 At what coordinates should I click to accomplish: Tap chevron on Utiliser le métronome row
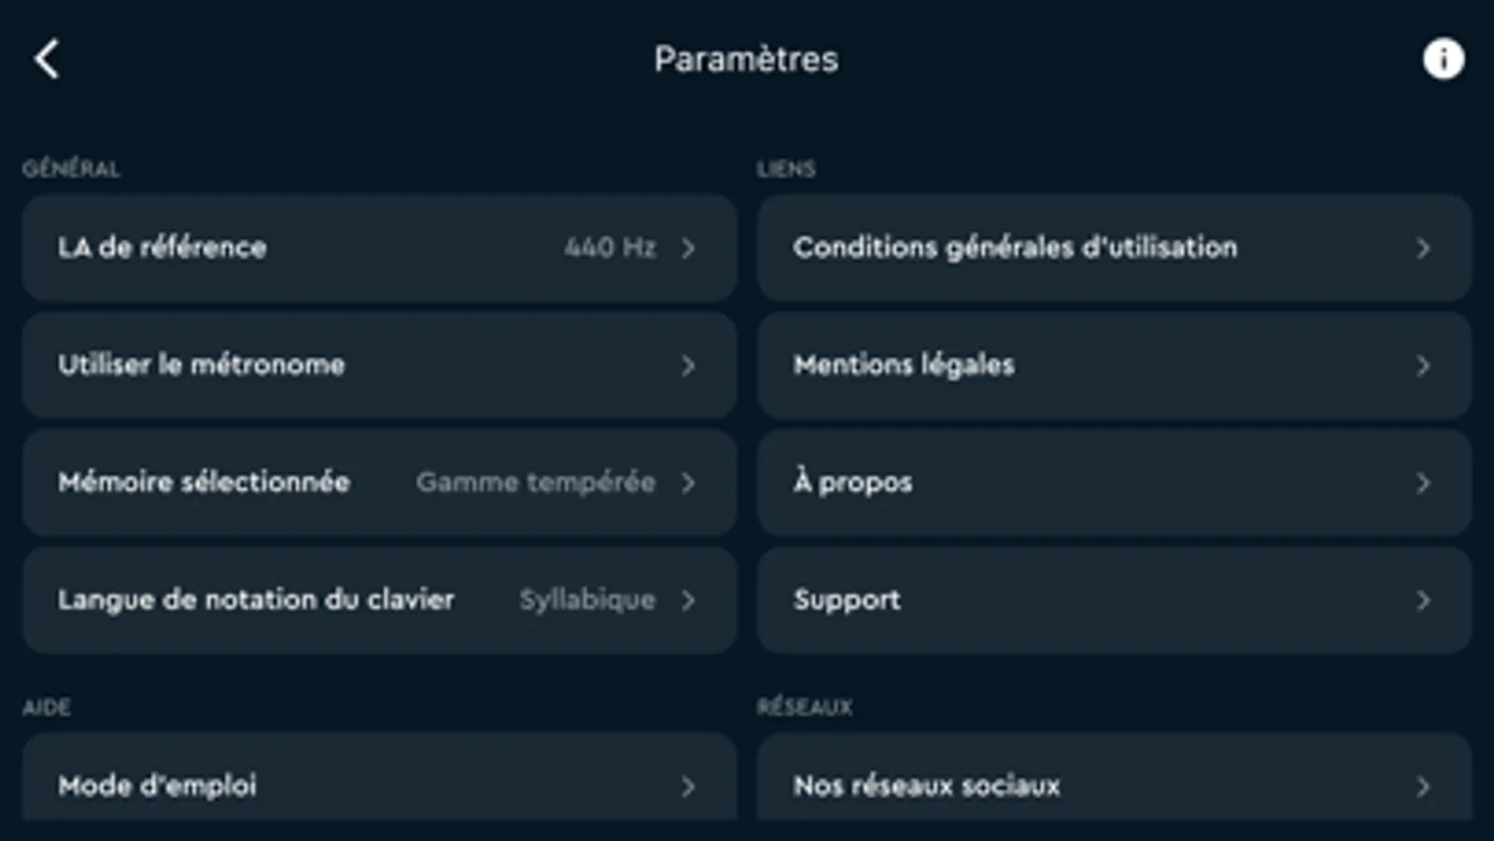[x=689, y=365]
